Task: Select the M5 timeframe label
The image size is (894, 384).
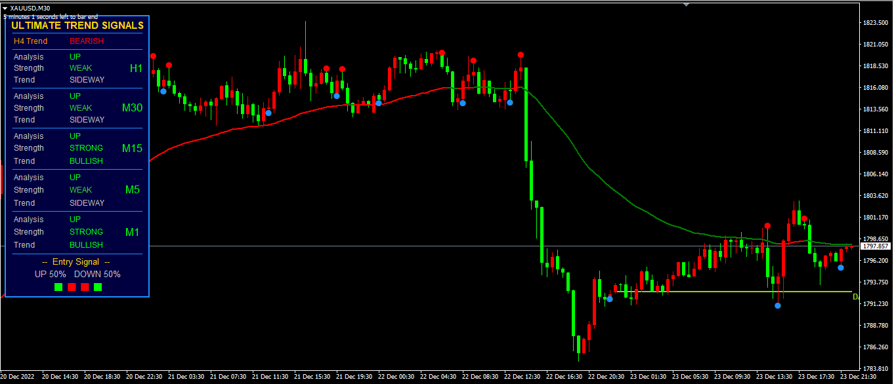Action: click(134, 190)
